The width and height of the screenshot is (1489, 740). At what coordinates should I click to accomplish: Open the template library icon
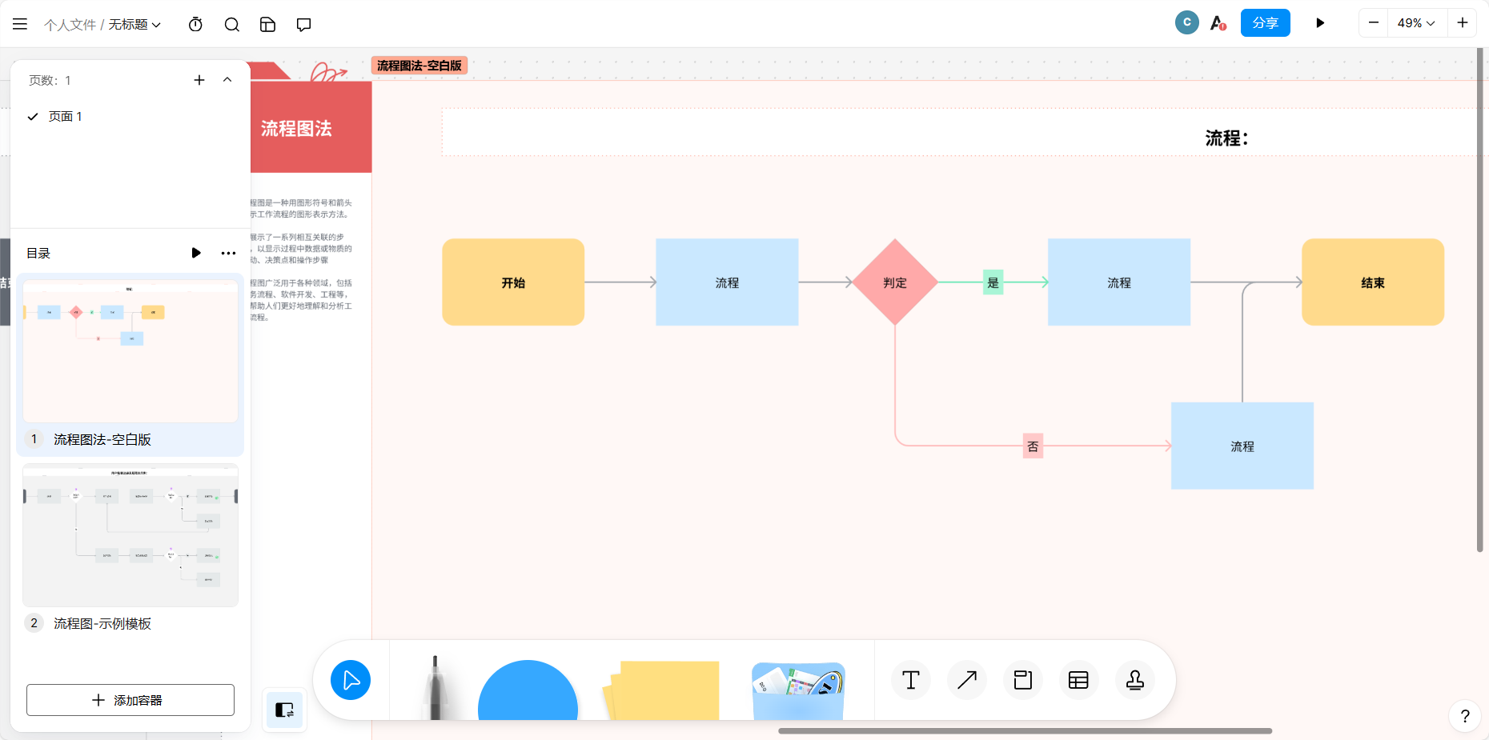tap(268, 24)
